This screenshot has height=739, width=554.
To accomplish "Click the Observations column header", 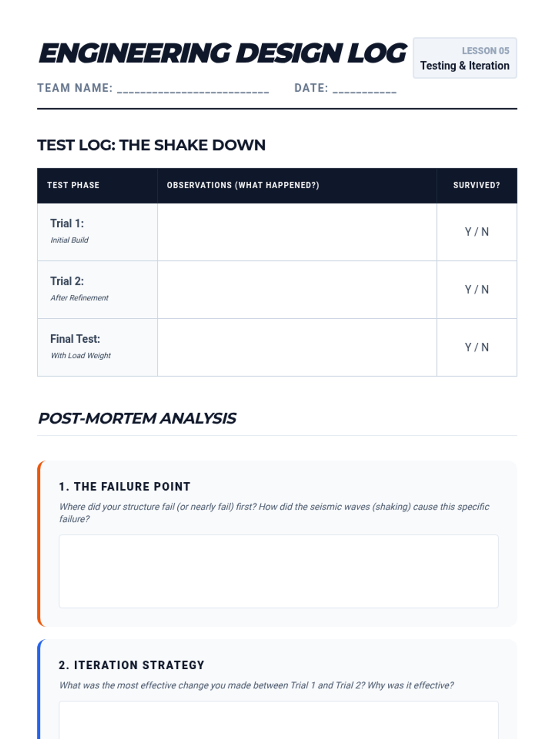I will click(x=243, y=185).
